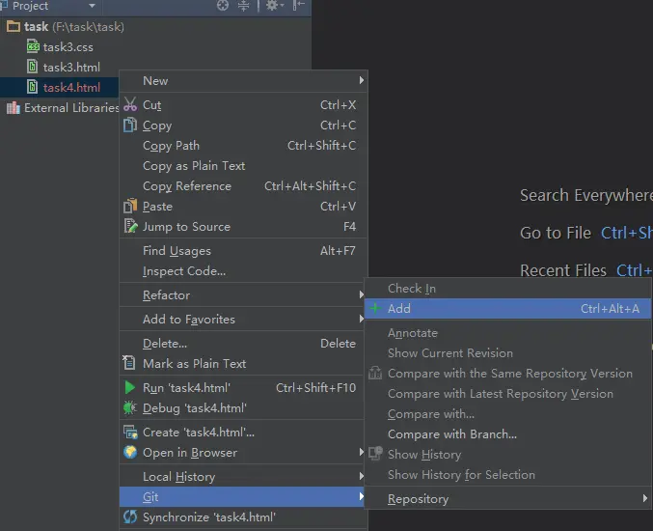Choose Annotate in Git submenu
This screenshot has height=531, width=653.
[x=507, y=333]
